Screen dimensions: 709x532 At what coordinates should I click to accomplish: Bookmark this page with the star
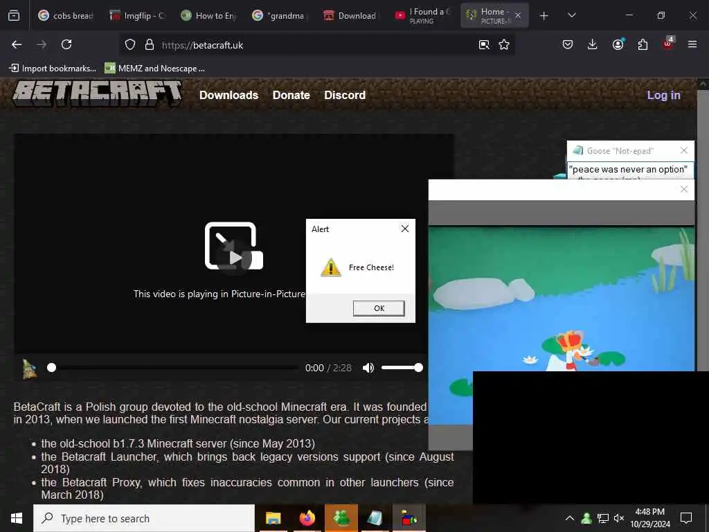[504, 44]
